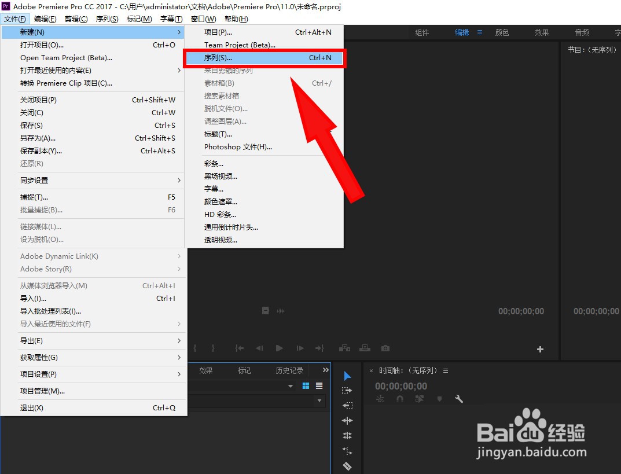Click Mark Out button in source monitor
This screenshot has width=621, height=474.
213,348
